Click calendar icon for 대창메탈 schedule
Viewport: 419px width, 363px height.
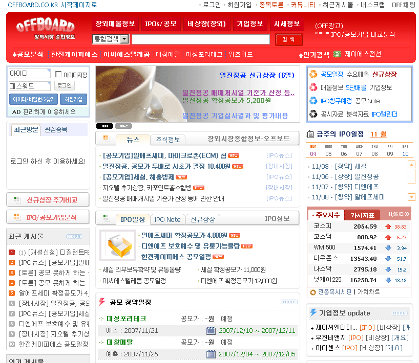point(211,354)
